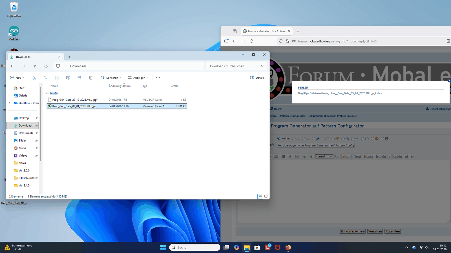Image resolution: width=451 pixels, height=253 pixels.
Task: Click the Delete trash icon in Explorer
Action: click(90, 78)
